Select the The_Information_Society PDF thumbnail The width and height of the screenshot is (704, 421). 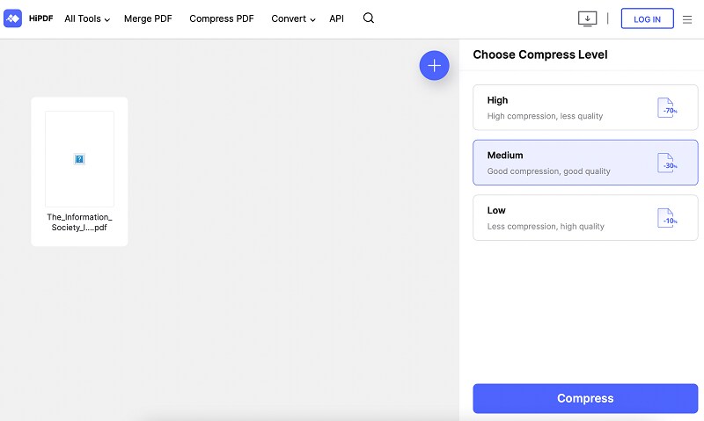pyautogui.click(x=79, y=171)
